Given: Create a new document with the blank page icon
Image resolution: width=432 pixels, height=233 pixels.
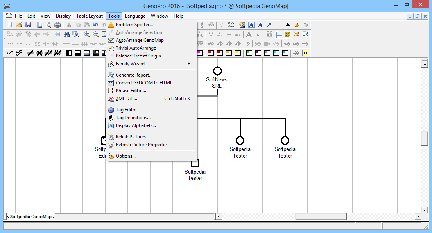Looking at the screenshot, I should (10, 25).
